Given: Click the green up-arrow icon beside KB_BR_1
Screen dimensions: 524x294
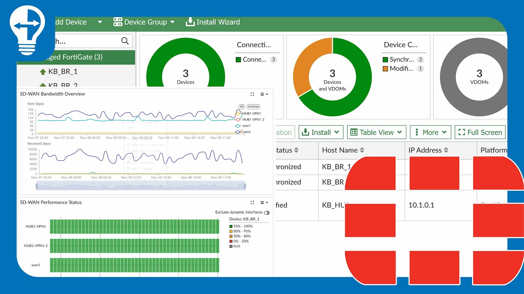Looking at the screenshot, I should click(x=43, y=72).
